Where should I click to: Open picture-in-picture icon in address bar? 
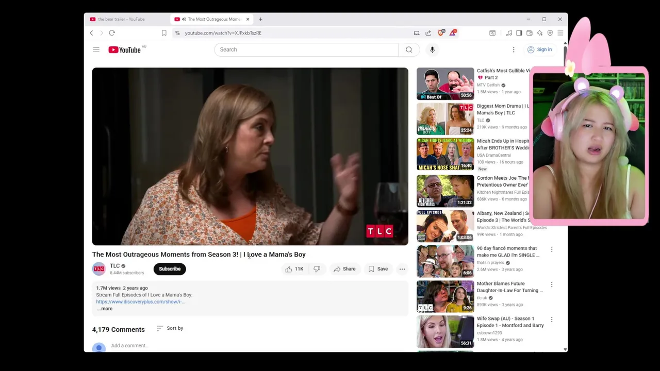417,33
